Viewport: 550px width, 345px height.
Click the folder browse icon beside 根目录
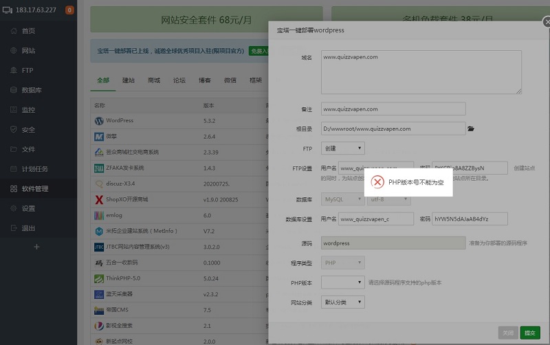[x=471, y=129]
